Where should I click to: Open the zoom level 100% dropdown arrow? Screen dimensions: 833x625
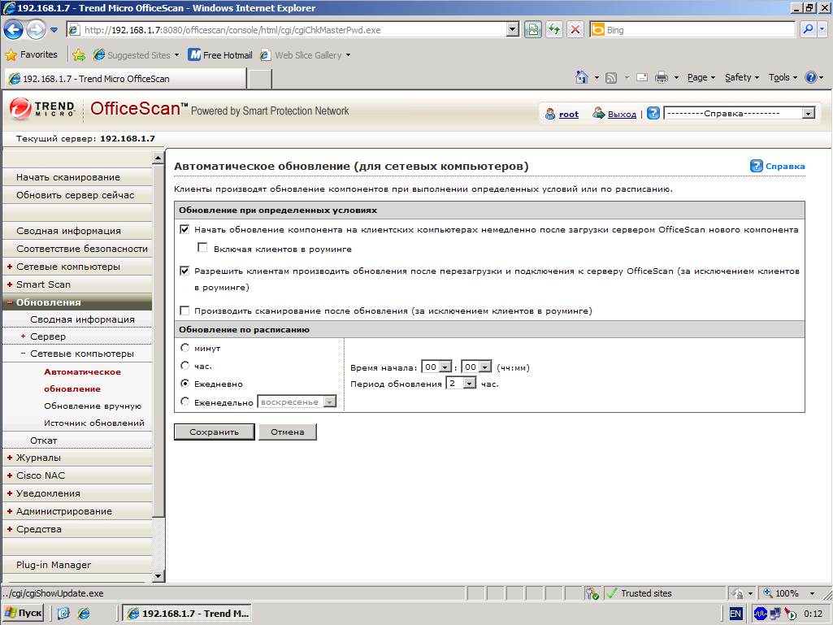(x=812, y=593)
